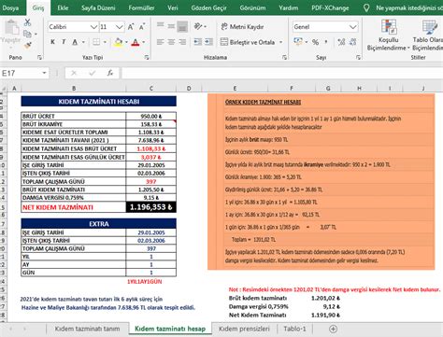Align text to bottom icon
Viewport: 443px width, 337px height.
click(182, 26)
